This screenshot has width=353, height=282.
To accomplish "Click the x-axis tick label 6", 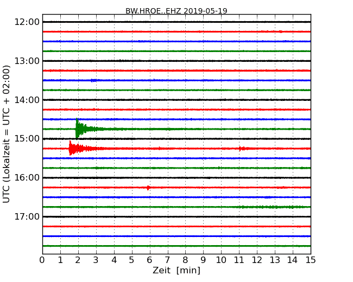I will click(x=149, y=260).
